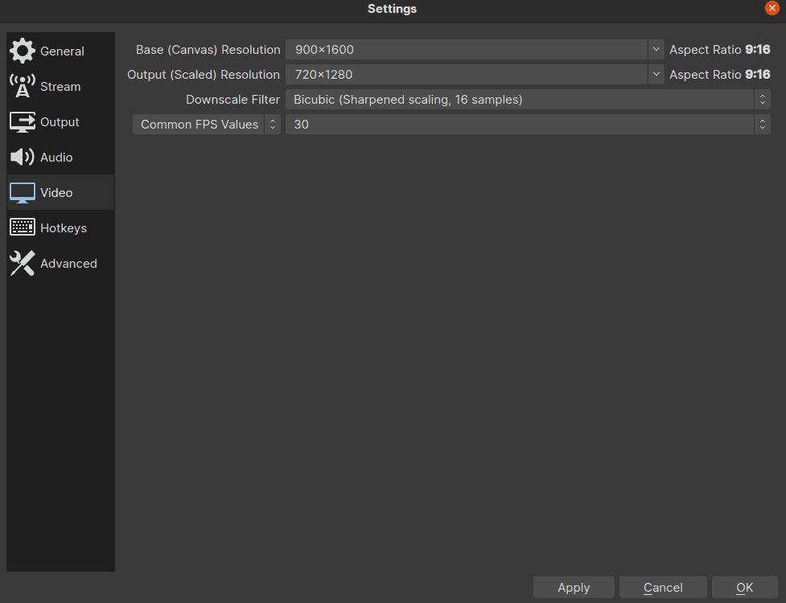Screen dimensions: 786x603
Task: Switch to the Stream settings tab
Action: (x=60, y=87)
